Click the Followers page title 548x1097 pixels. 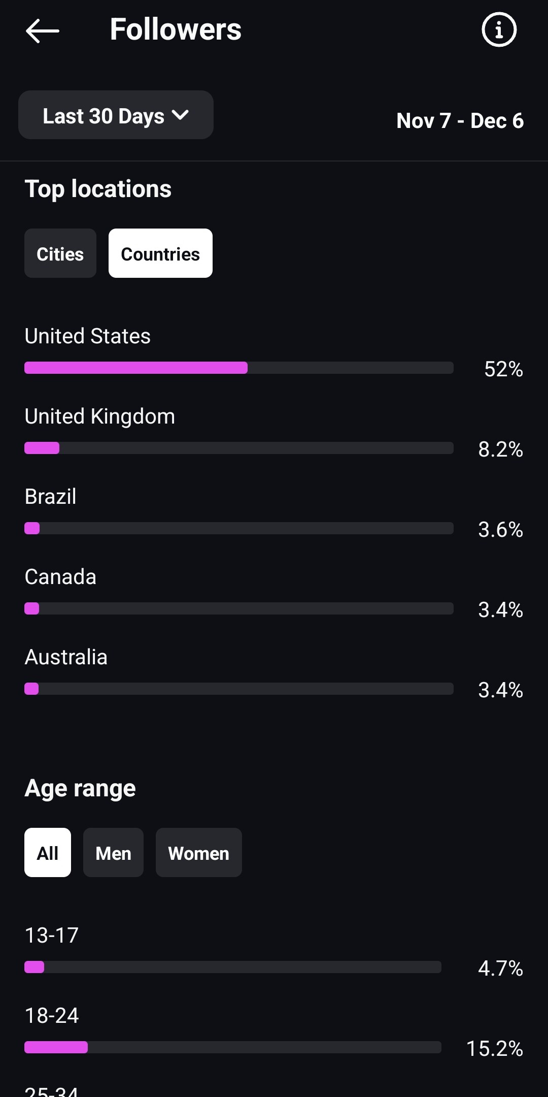click(x=176, y=29)
